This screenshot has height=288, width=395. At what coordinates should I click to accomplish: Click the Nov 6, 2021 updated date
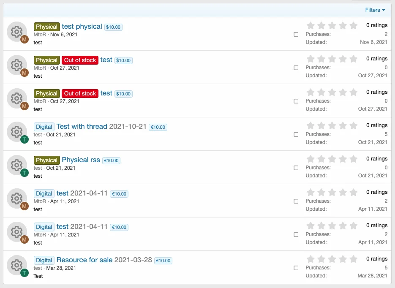click(x=373, y=42)
